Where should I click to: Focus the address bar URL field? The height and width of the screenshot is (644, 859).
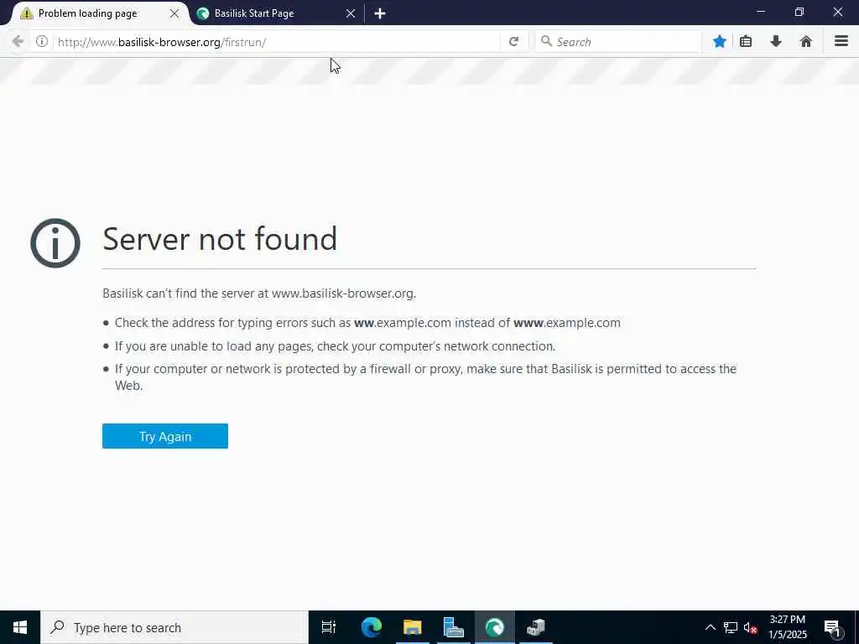pyautogui.click(x=277, y=42)
